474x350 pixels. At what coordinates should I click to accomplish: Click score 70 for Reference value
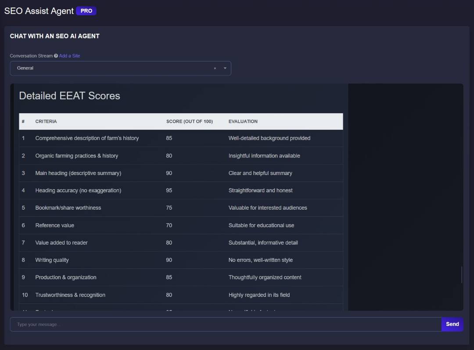click(x=169, y=225)
